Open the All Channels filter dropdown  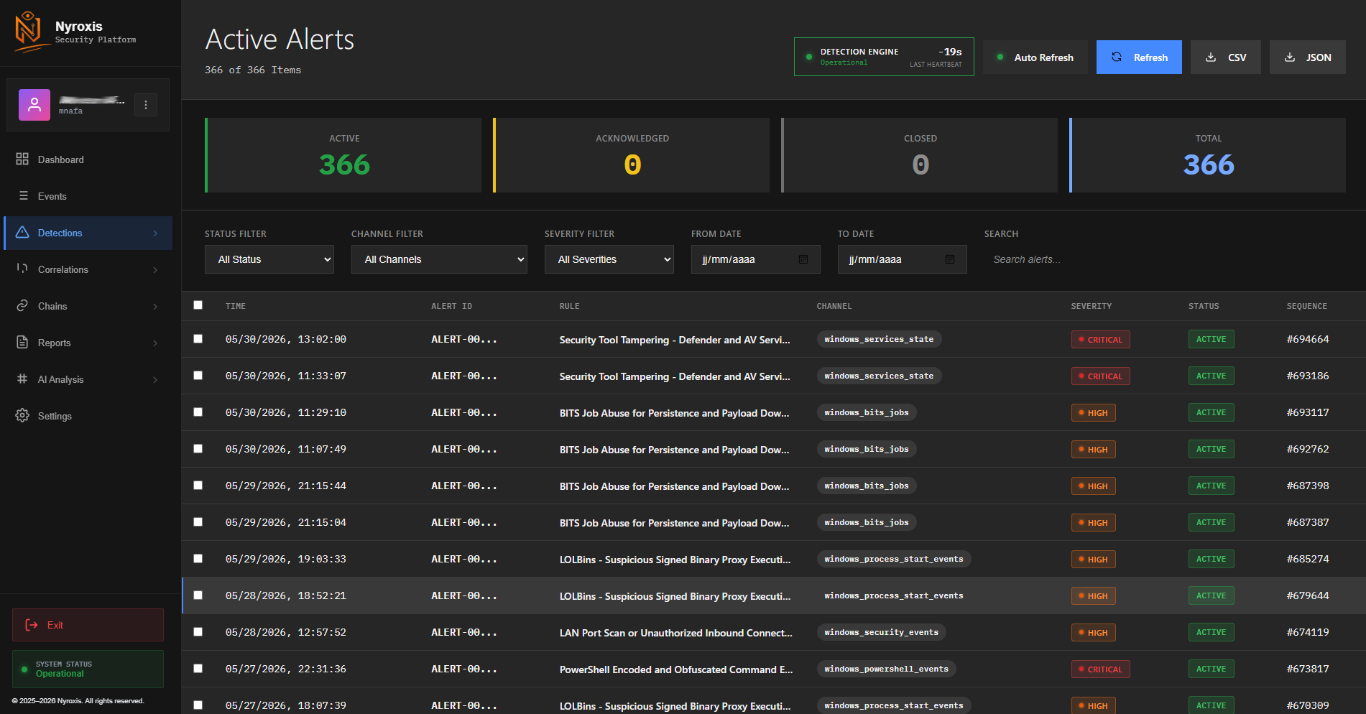coord(439,259)
